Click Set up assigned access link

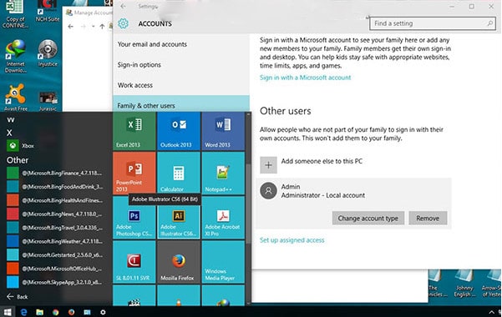(292, 240)
